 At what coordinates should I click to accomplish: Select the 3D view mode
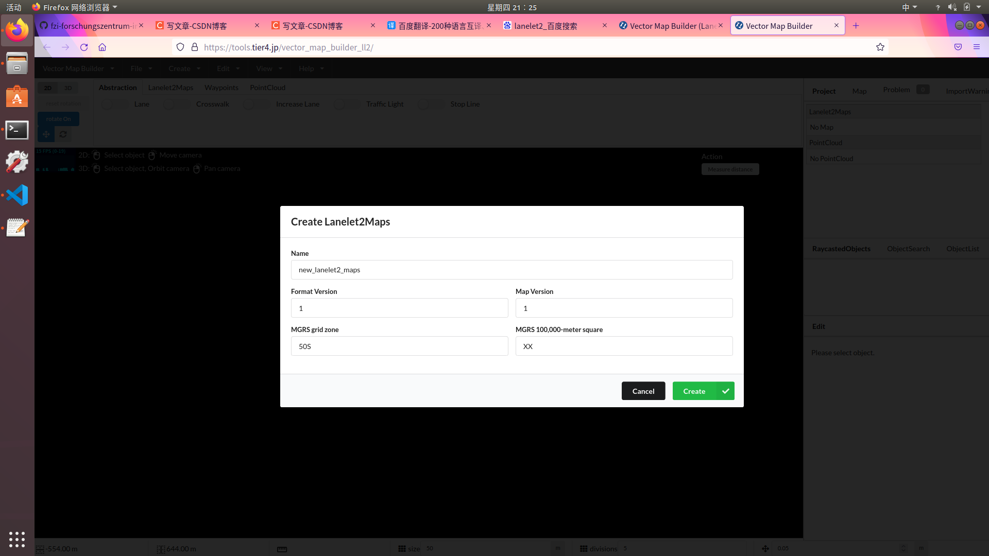click(x=68, y=88)
